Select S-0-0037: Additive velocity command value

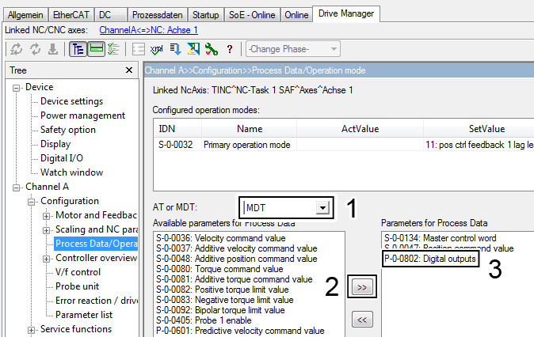click(237, 248)
